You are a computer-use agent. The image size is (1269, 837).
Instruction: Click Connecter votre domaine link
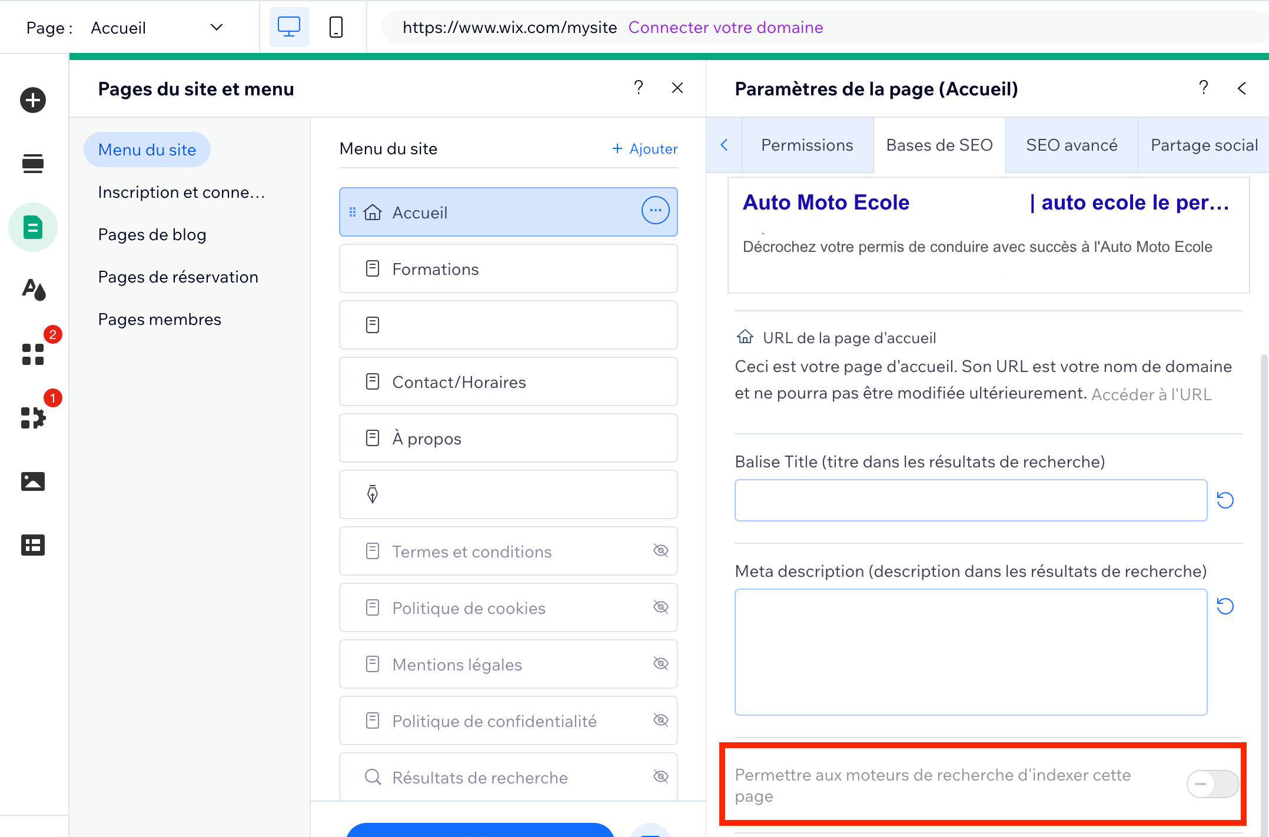(726, 27)
